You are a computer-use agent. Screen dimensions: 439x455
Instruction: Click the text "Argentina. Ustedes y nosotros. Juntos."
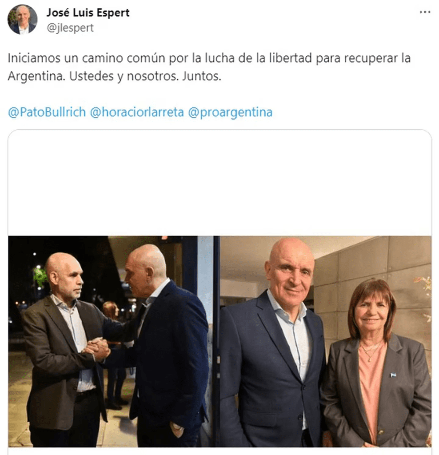(114, 76)
